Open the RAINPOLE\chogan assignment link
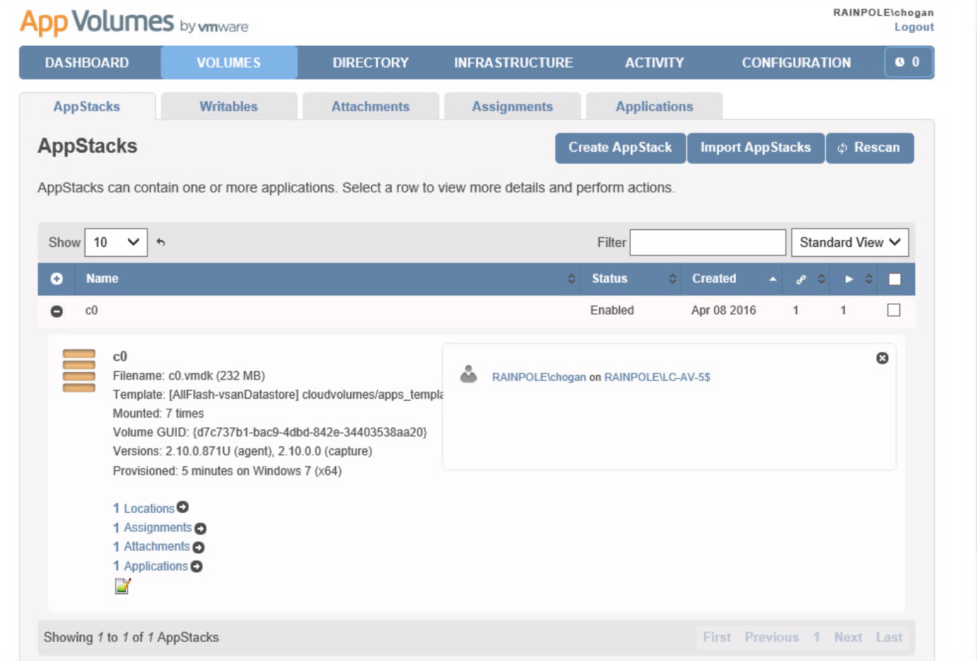 coord(539,376)
